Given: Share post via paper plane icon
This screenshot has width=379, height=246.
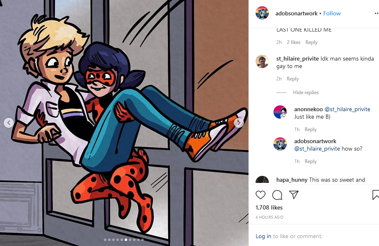Looking at the screenshot, I should click(x=294, y=195).
